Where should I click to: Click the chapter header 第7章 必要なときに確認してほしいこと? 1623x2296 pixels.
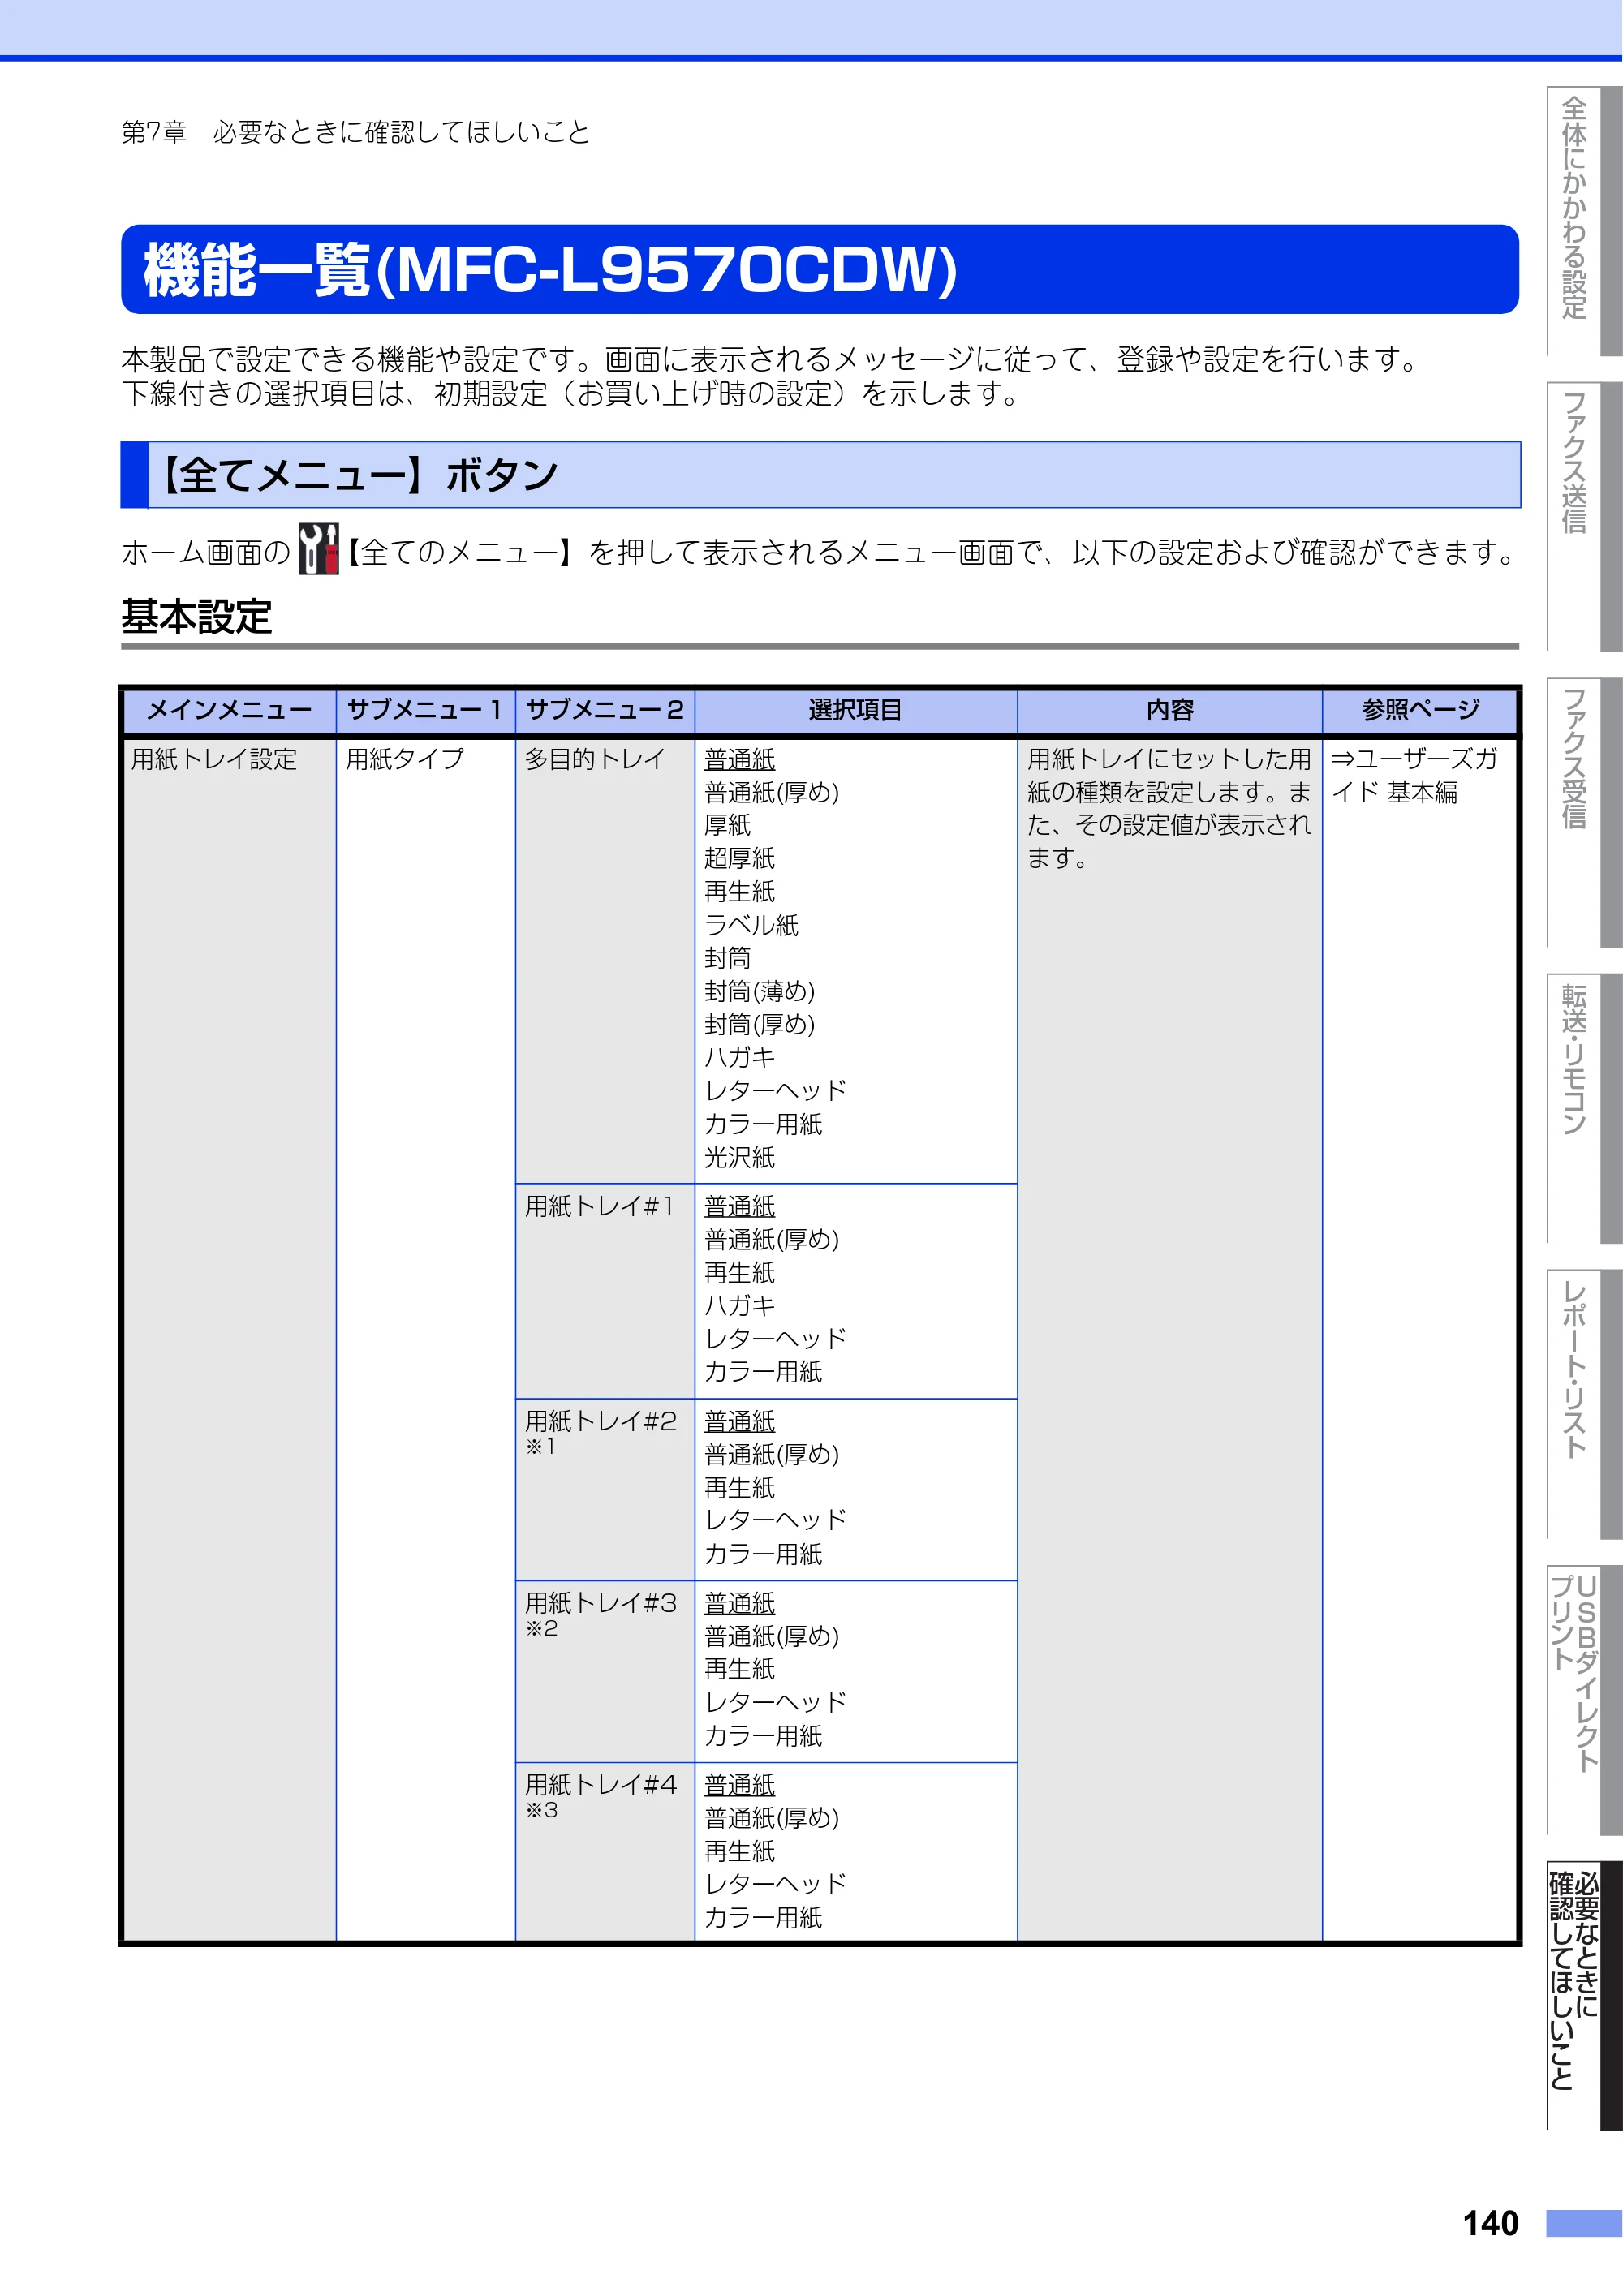(356, 132)
